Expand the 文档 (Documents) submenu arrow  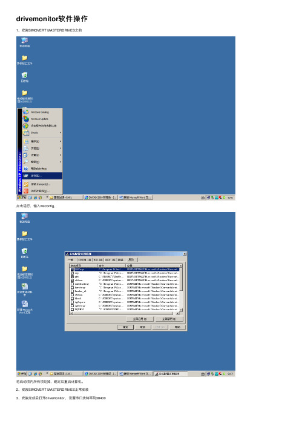coord(61,148)
